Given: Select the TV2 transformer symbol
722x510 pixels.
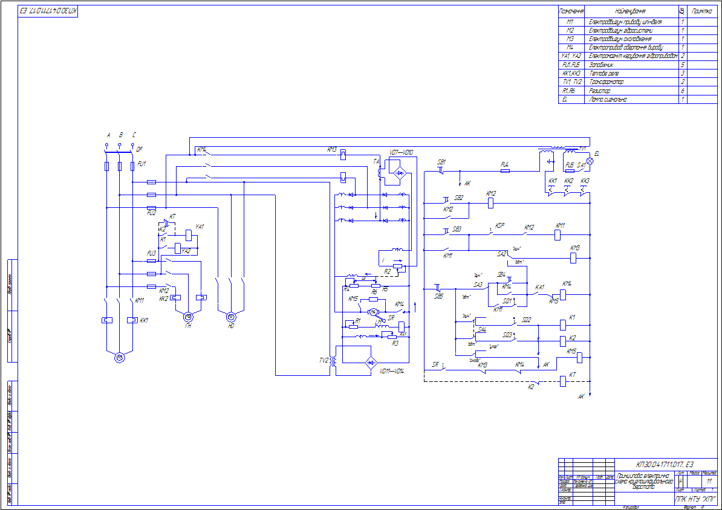Looking at the screenshot, I should 334,360.
